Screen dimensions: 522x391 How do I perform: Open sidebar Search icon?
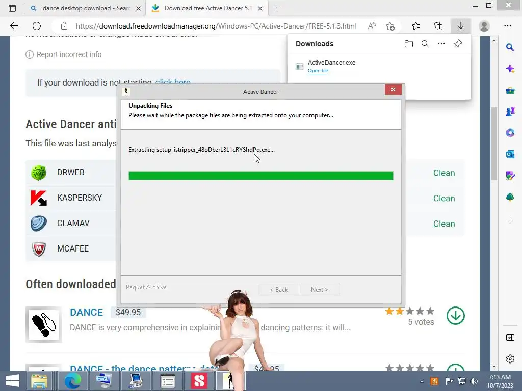point(510,47)
